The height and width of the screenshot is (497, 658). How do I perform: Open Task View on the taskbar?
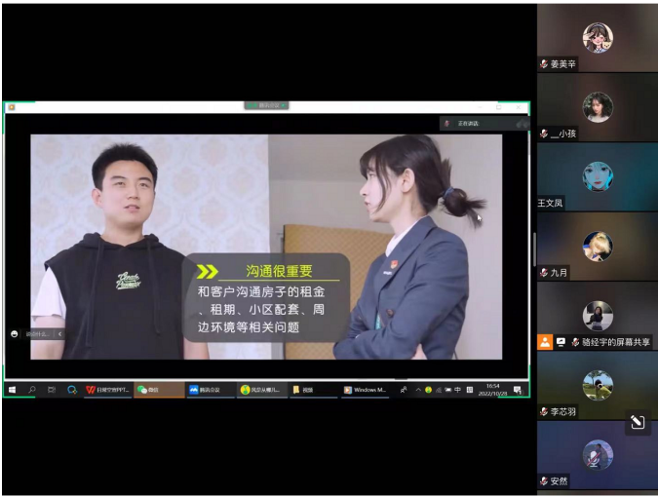52,390
